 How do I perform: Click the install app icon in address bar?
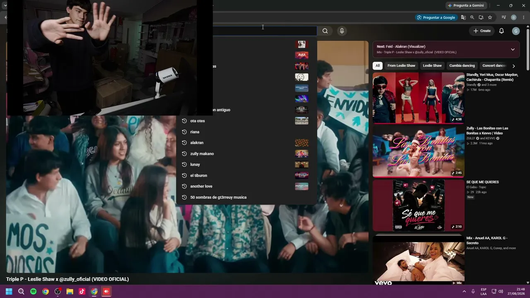pos(481,17)
